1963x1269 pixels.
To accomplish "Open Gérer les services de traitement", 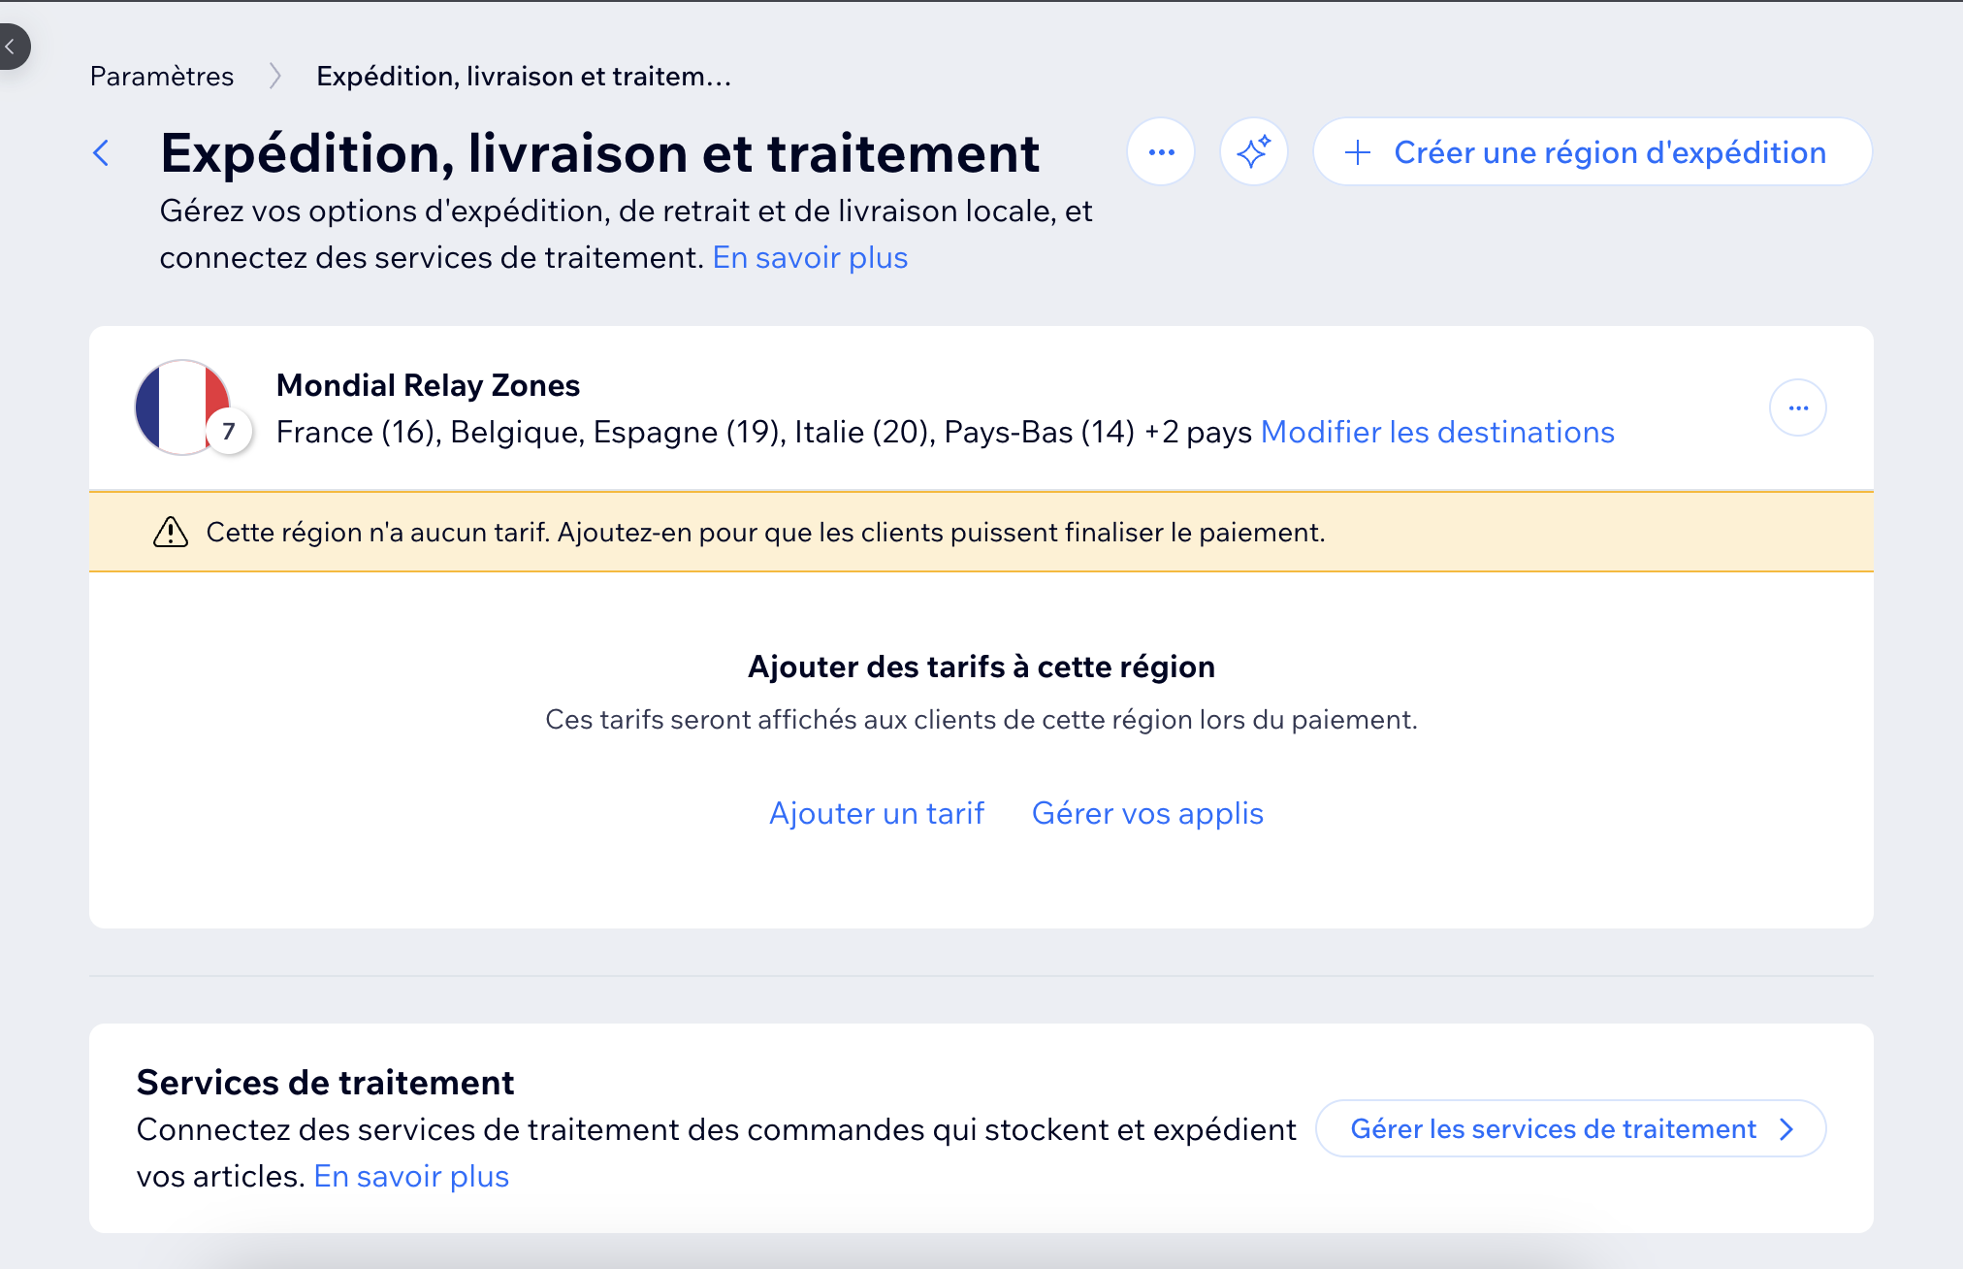I will (1553, 1129).
